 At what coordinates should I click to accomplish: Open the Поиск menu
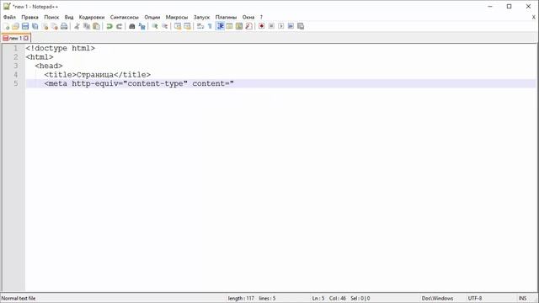(x=51, y=17)
